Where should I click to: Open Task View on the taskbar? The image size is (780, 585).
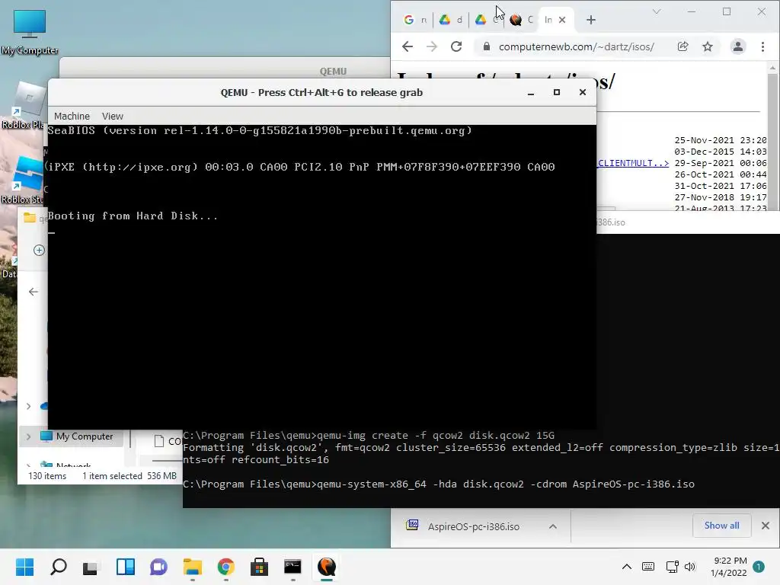point(91,567)
